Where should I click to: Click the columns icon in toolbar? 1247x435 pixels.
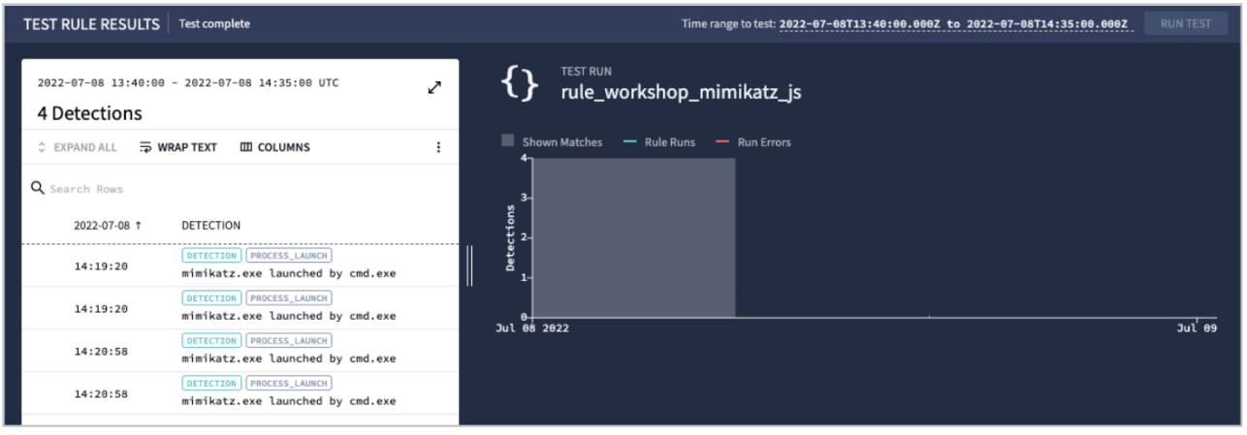(x=246, y=147)
